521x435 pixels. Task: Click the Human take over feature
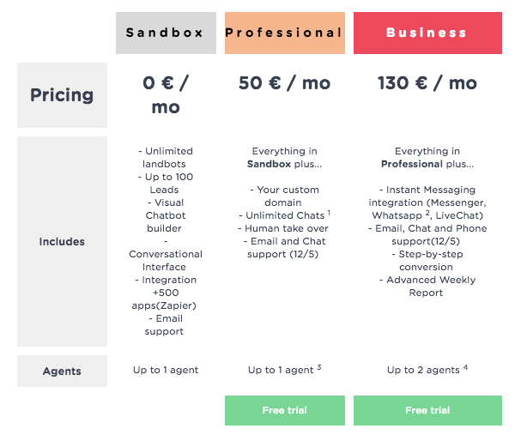coord(283,228)
